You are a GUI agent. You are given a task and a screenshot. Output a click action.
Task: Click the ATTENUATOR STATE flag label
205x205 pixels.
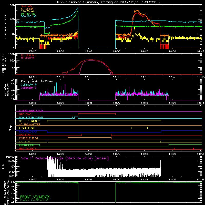coord(31,111)
